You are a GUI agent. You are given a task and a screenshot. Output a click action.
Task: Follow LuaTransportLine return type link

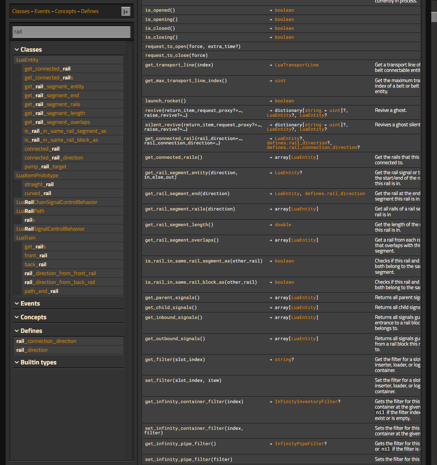297,65
